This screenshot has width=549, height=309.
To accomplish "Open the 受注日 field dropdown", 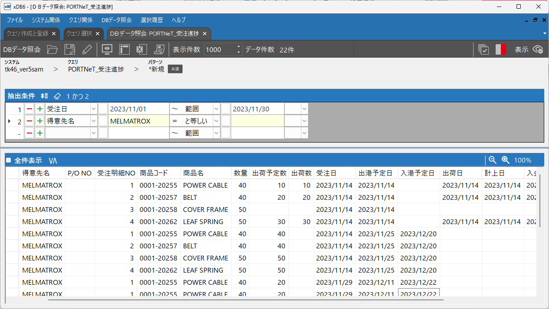I will click(x=94, y=109).
